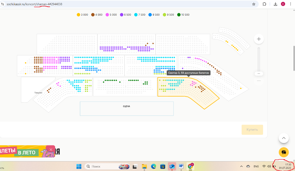295x171 pixels.
Task: Select the 7 500 price legend swatch
Action: [x=136, y=15]
